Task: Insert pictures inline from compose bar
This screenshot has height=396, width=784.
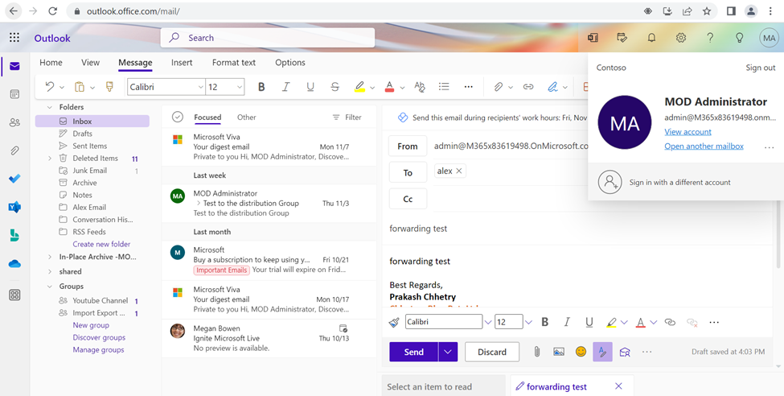Action: click(x=559, y=352)
